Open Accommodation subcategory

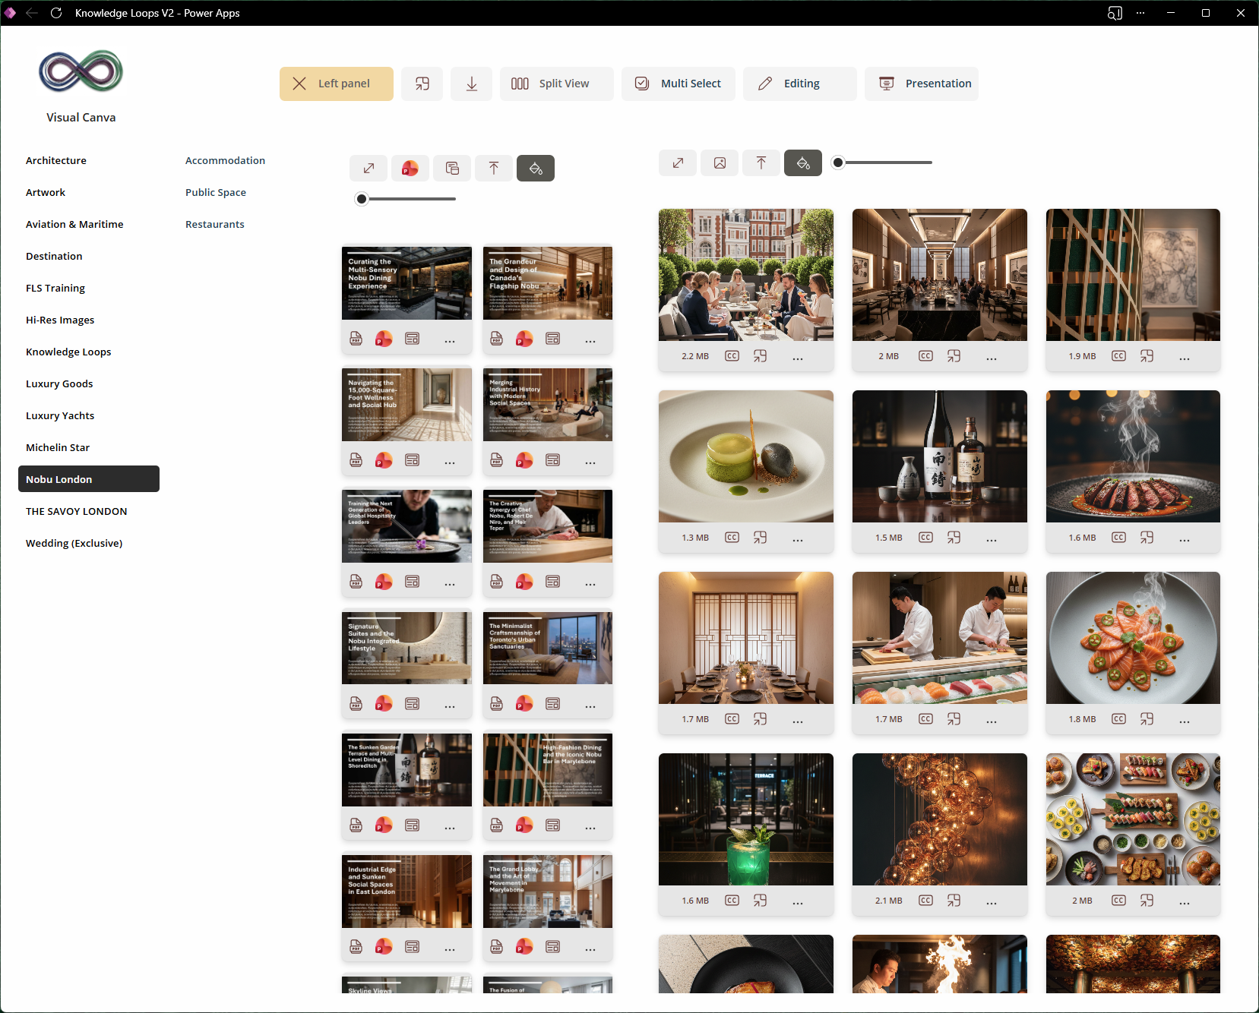pyautogui.click(x=225, y=160)
